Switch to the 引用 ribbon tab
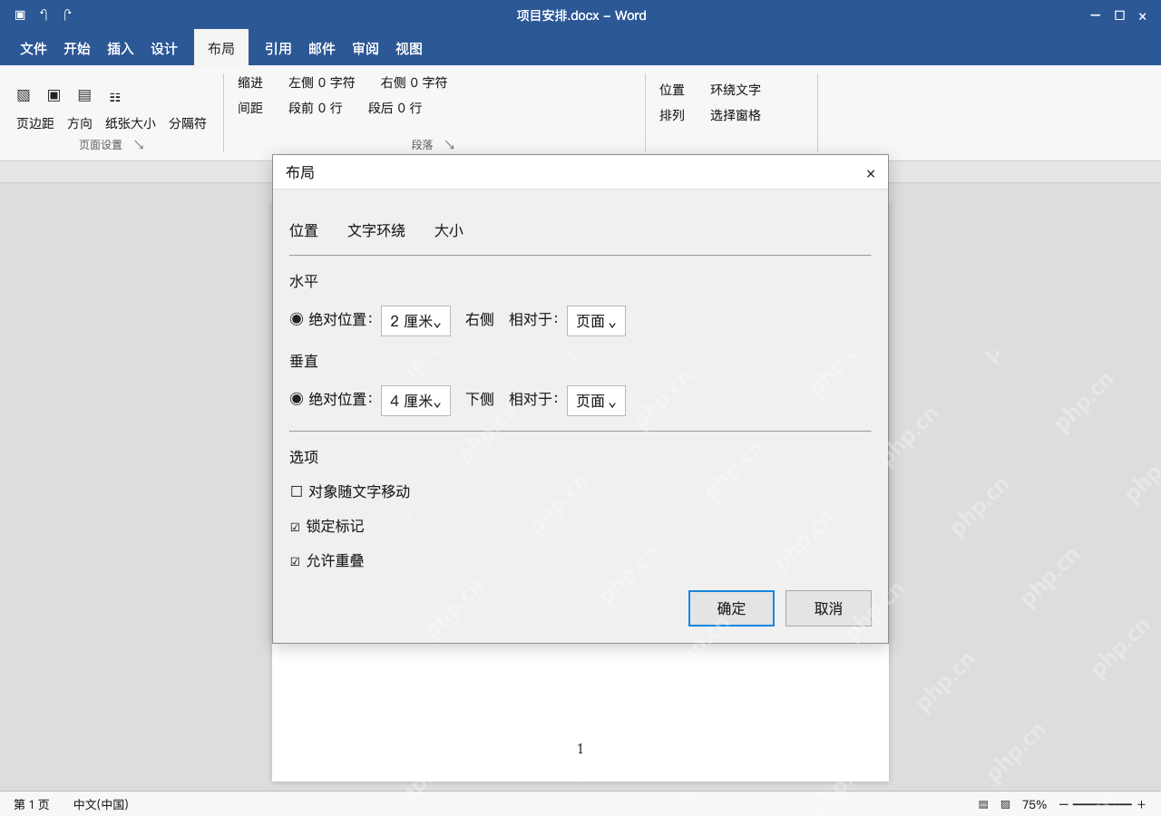Image resolution: width=1161 pixels, height=816 pixels. [x=278, y=49]
